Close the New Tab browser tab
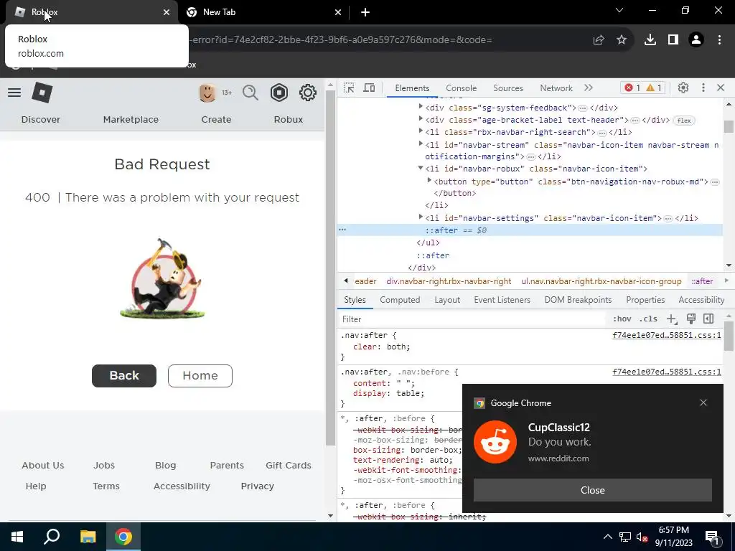 (338, 12)
